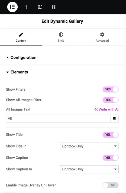
Task: Click the Write with AI link
Action: tap(106, 109)
